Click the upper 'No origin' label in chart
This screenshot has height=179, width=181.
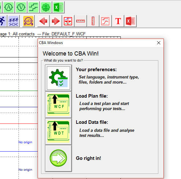25,142
